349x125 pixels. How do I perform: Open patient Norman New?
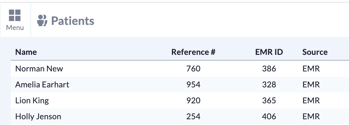[39, 69]
